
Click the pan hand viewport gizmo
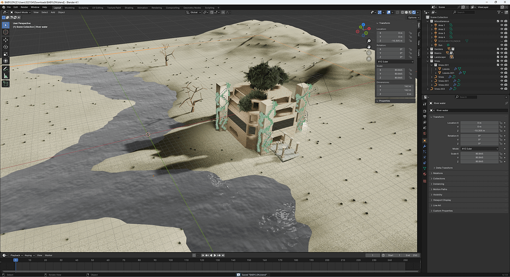coord(369,47)
